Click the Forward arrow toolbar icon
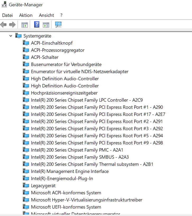The image size is (192, 216). click(x=12, y=25)
